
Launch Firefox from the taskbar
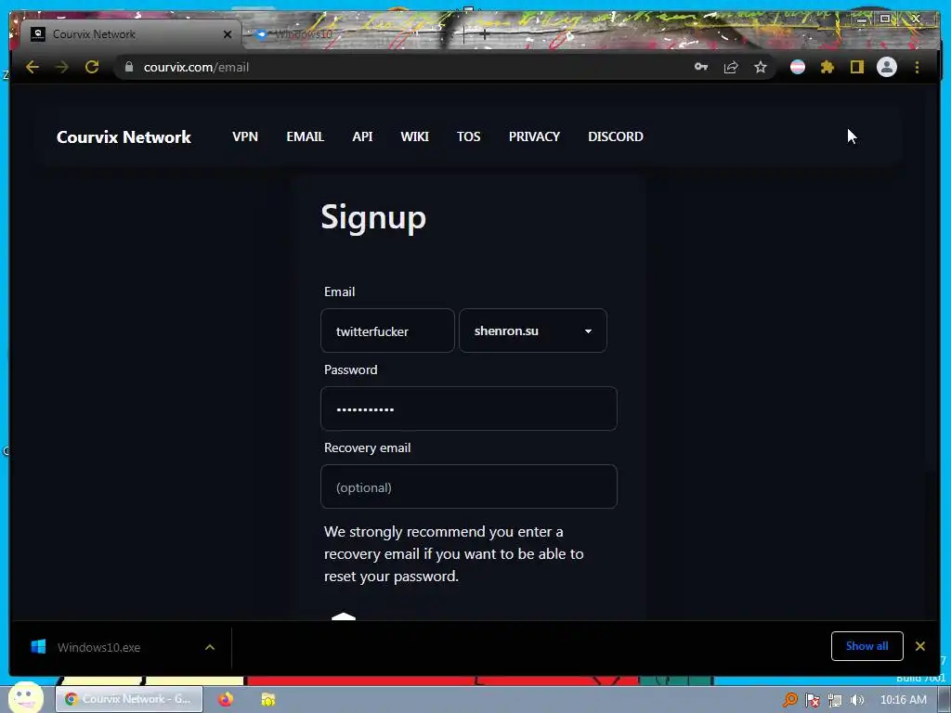click(226, 699)
